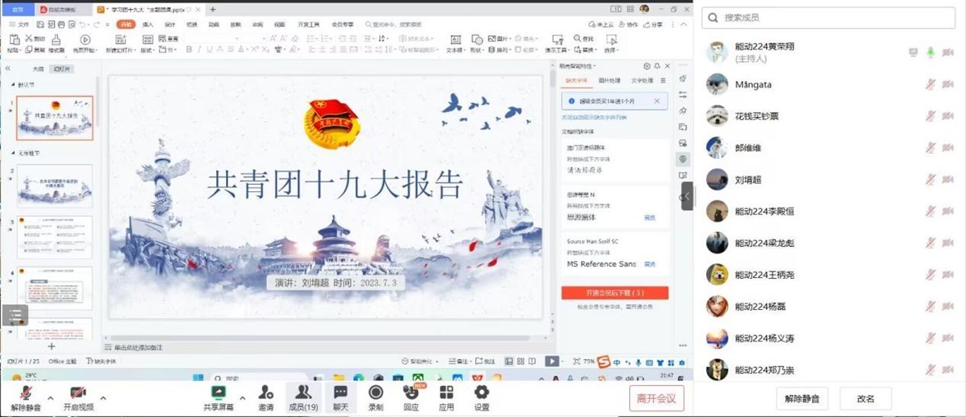Screen dimensions: 966x417
Task: Click the search members input field
Action: coord(828,18)
